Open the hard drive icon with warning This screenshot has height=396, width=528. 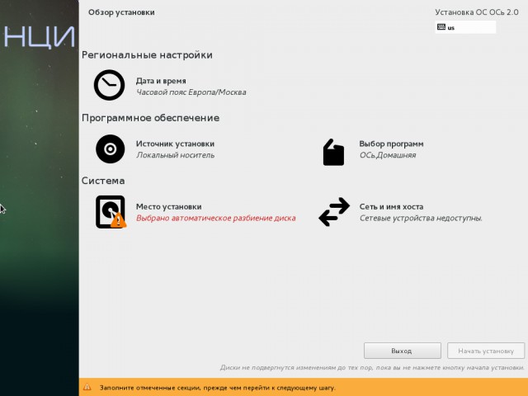(x=111, y=212)
